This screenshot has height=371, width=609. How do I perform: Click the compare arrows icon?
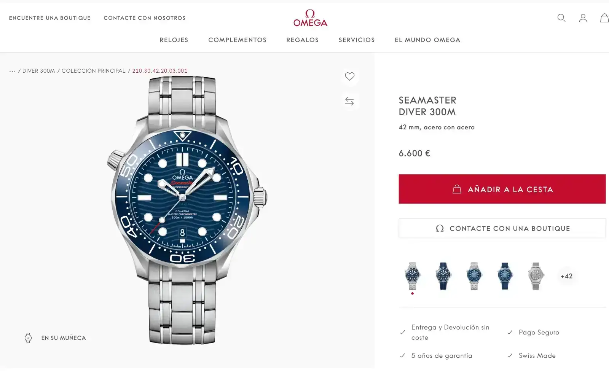[x=349, y=101]
